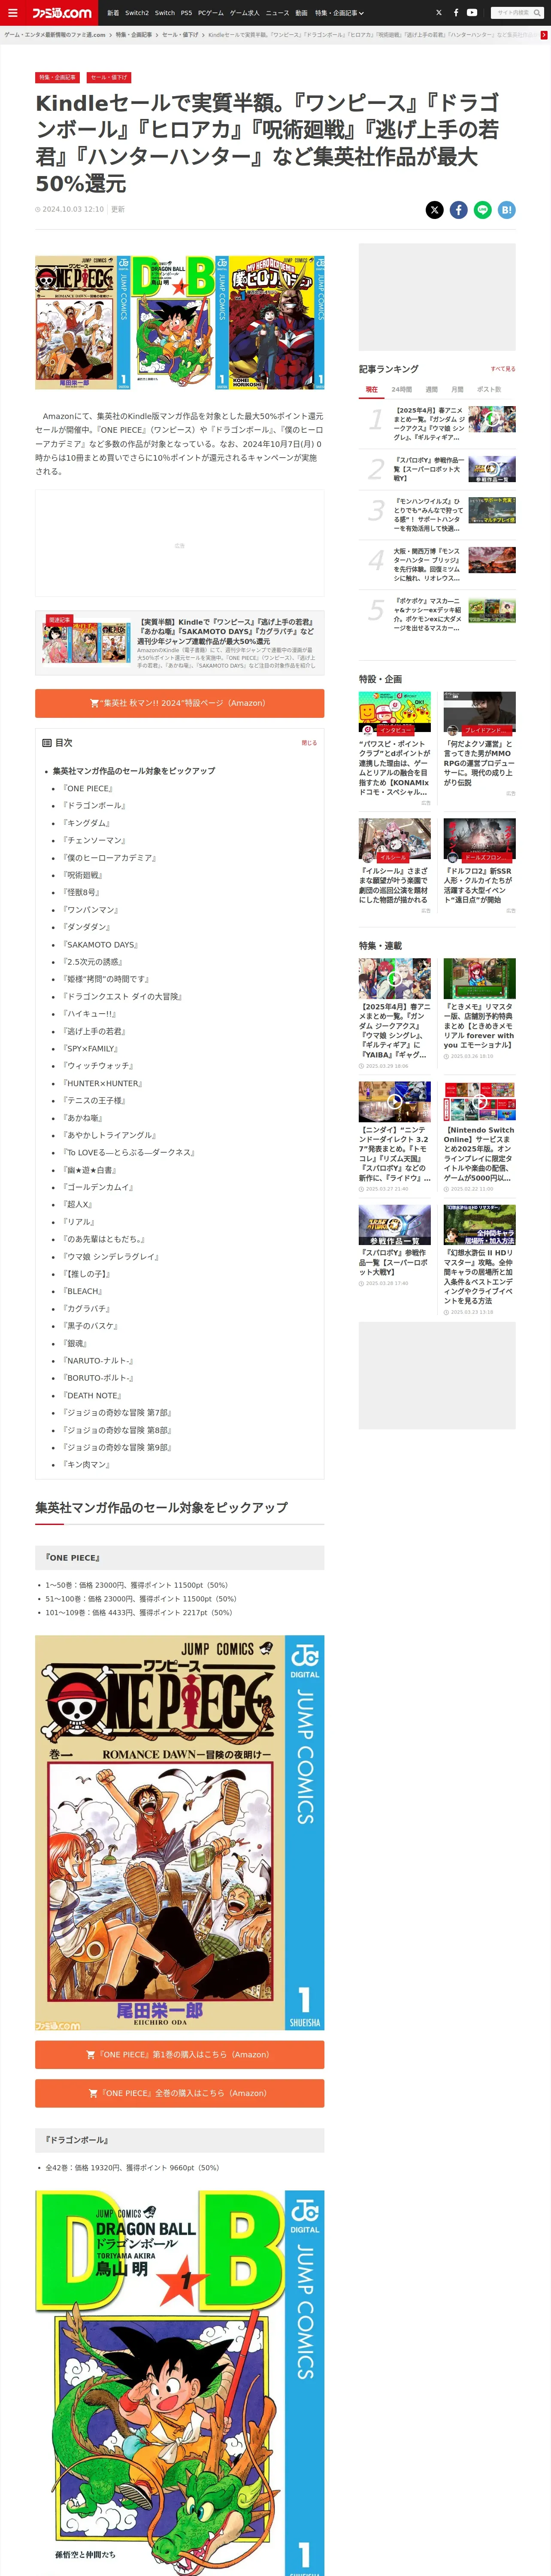Click the 特集・企画記事 red tag

point(57,77)
